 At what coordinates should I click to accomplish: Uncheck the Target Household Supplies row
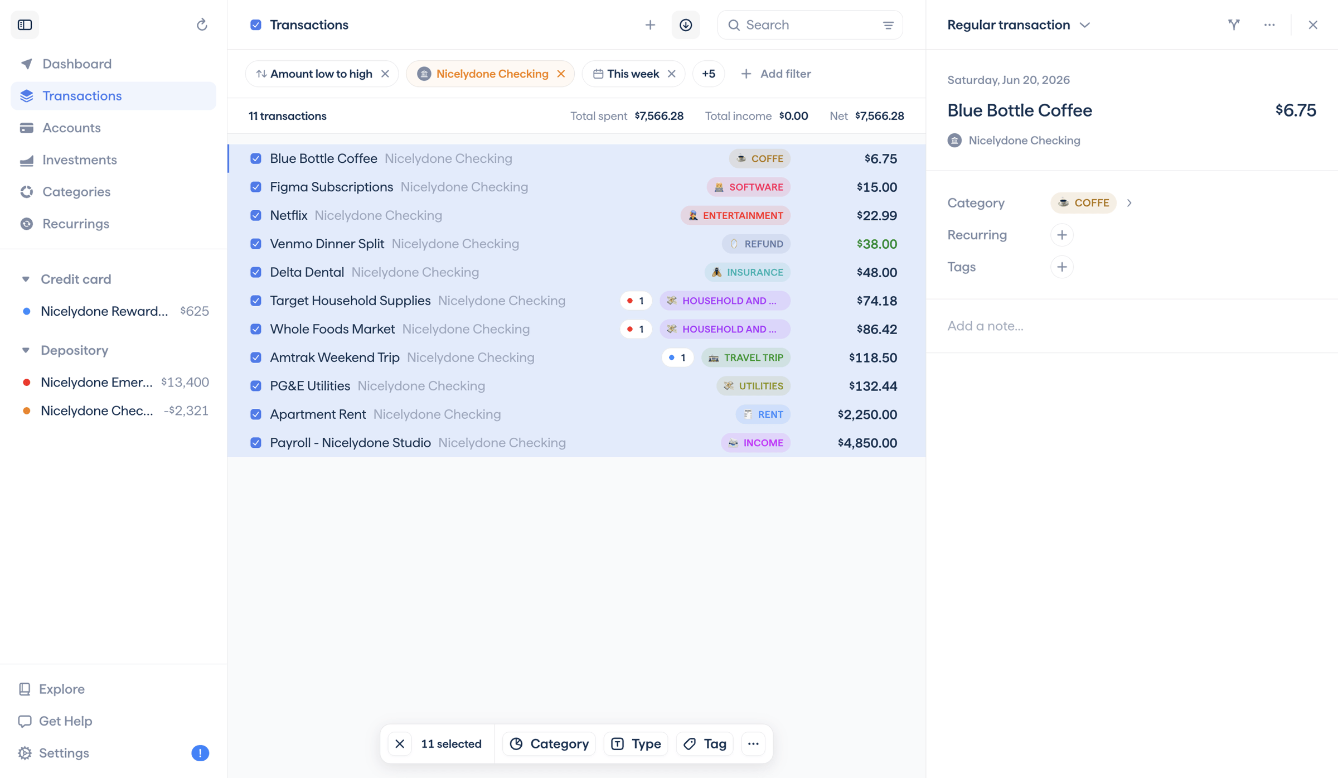click(x=256, y=301)
